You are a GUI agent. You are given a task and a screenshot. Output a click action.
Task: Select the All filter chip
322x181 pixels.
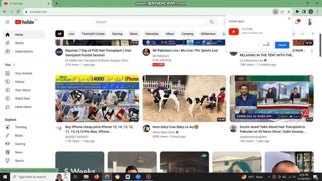pos(59,34)
